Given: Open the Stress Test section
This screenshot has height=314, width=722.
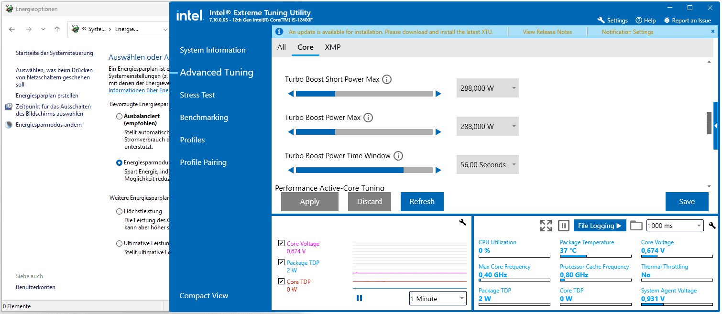Looking at the screenshot, I should [x=197, y=95].
